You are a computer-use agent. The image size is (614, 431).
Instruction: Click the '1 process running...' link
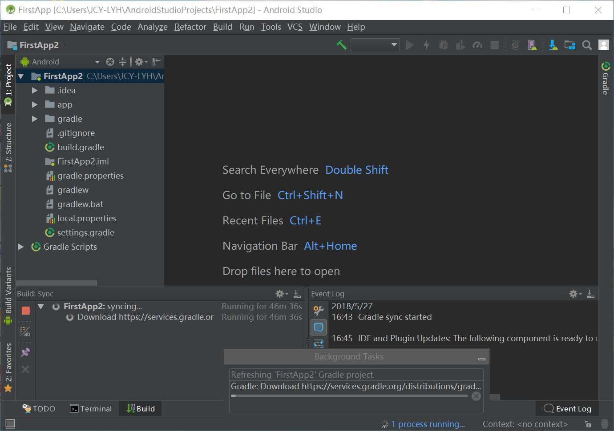click(x=428, y=424)
